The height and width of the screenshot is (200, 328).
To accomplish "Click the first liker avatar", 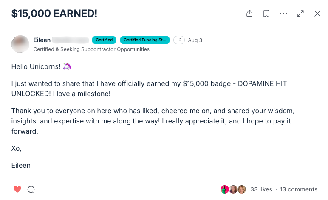I will (224, 189).
